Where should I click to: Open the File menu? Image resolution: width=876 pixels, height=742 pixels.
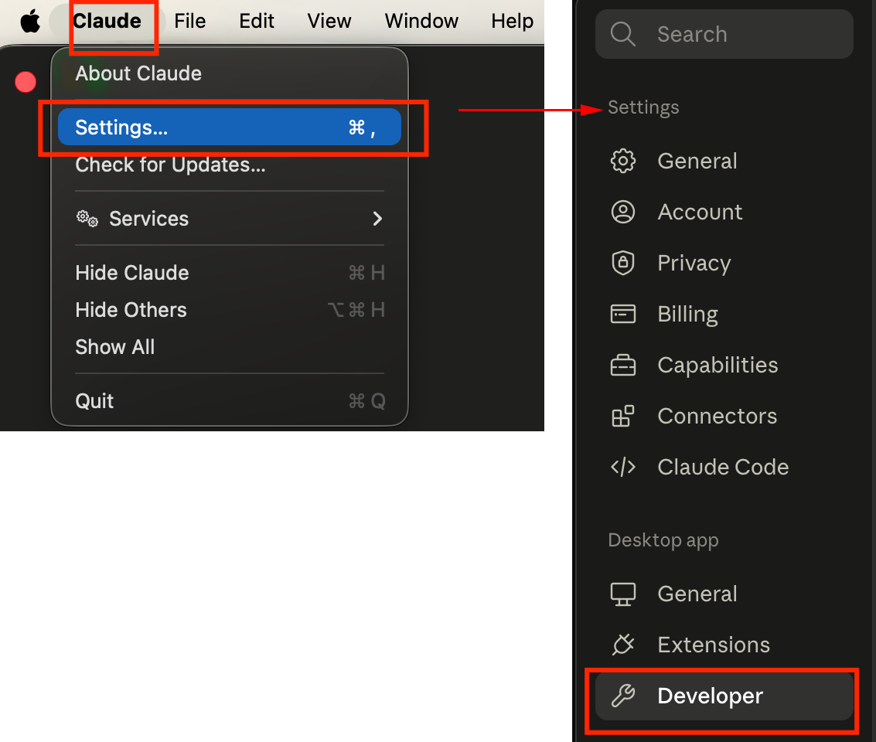click(x=190, y=21)
